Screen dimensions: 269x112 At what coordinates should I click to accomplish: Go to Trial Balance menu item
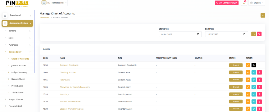click(x=17, y=93)
